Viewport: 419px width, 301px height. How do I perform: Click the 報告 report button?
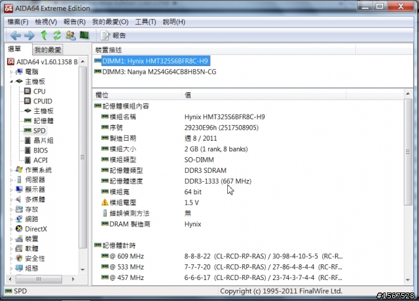113,35
